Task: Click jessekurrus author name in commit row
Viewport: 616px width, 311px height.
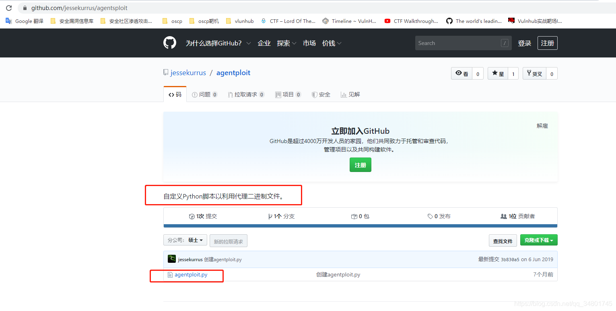Action: (x=190, y=260)
